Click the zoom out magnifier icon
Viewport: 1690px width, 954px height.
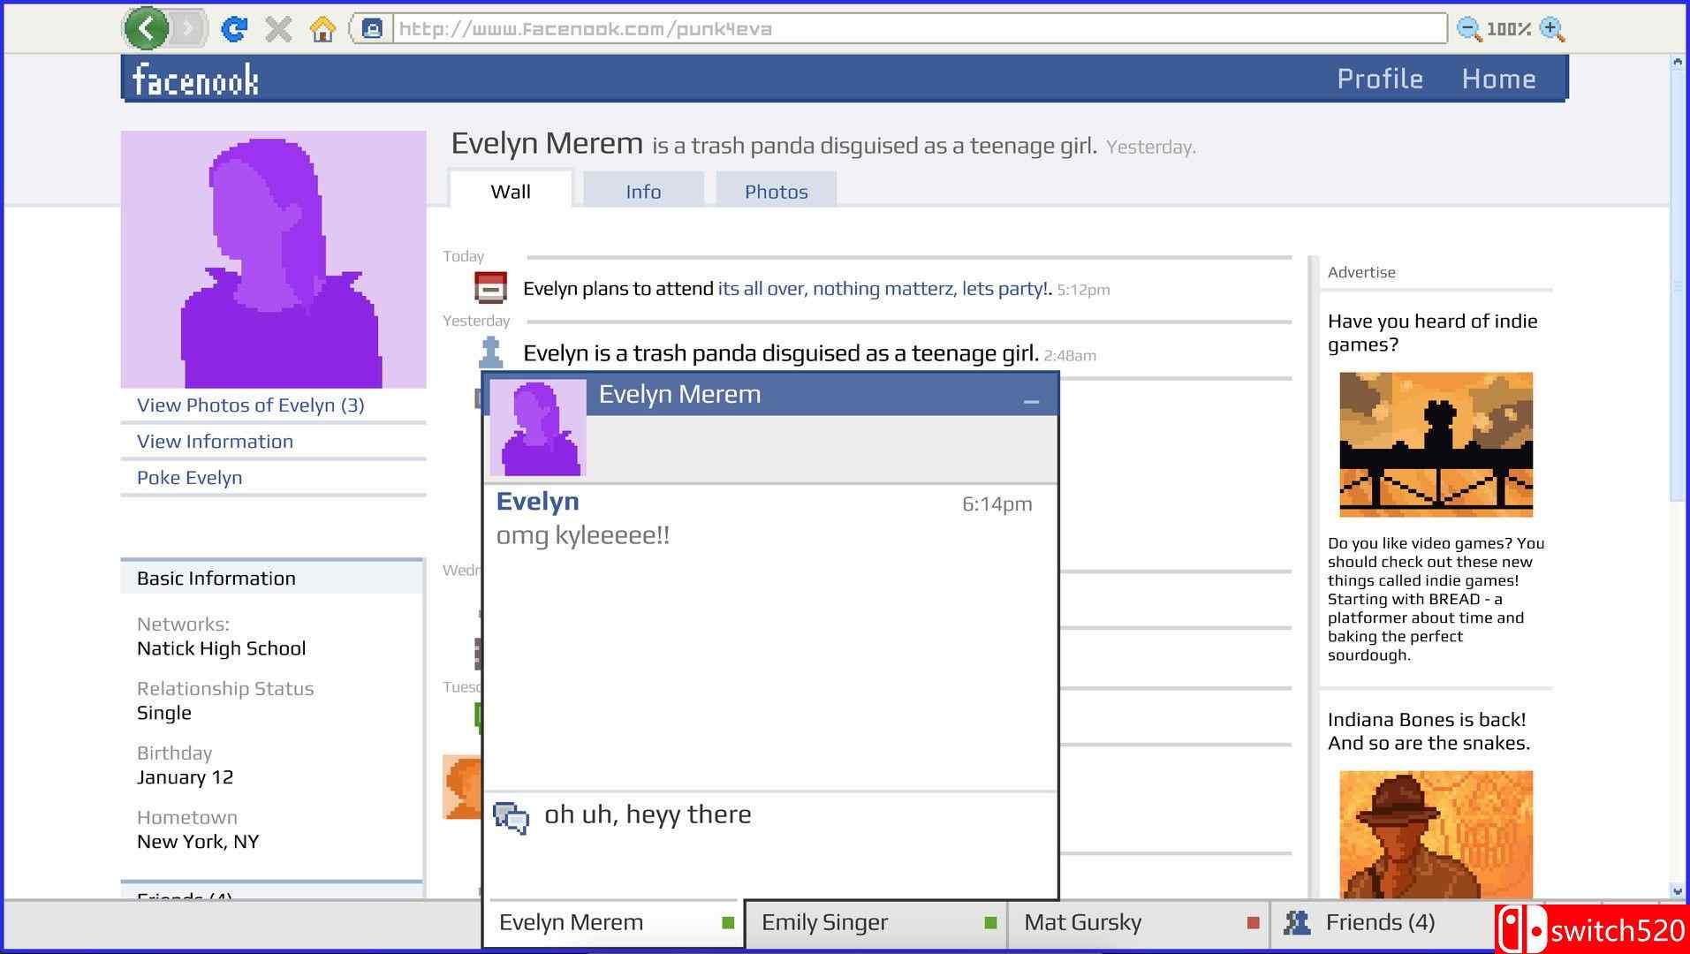[1468, 29]
